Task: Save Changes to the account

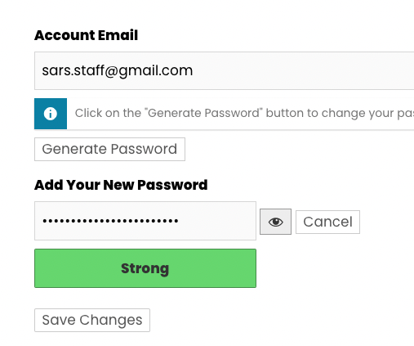Action: coord(92,320)
